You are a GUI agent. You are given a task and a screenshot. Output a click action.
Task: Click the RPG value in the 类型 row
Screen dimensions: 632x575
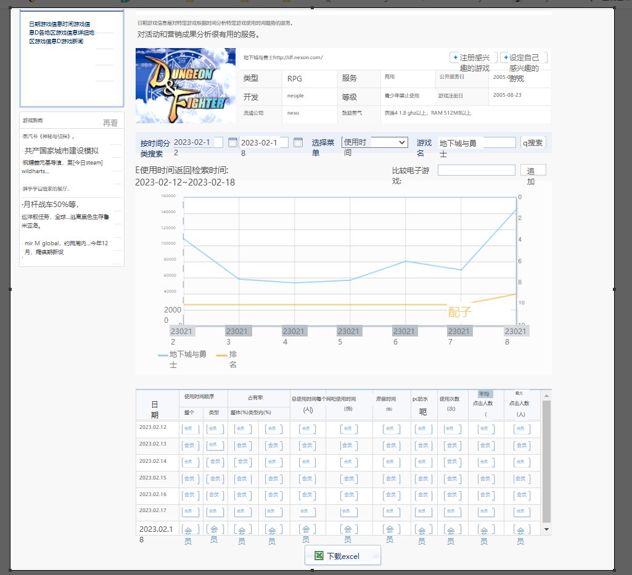point(295,78)
